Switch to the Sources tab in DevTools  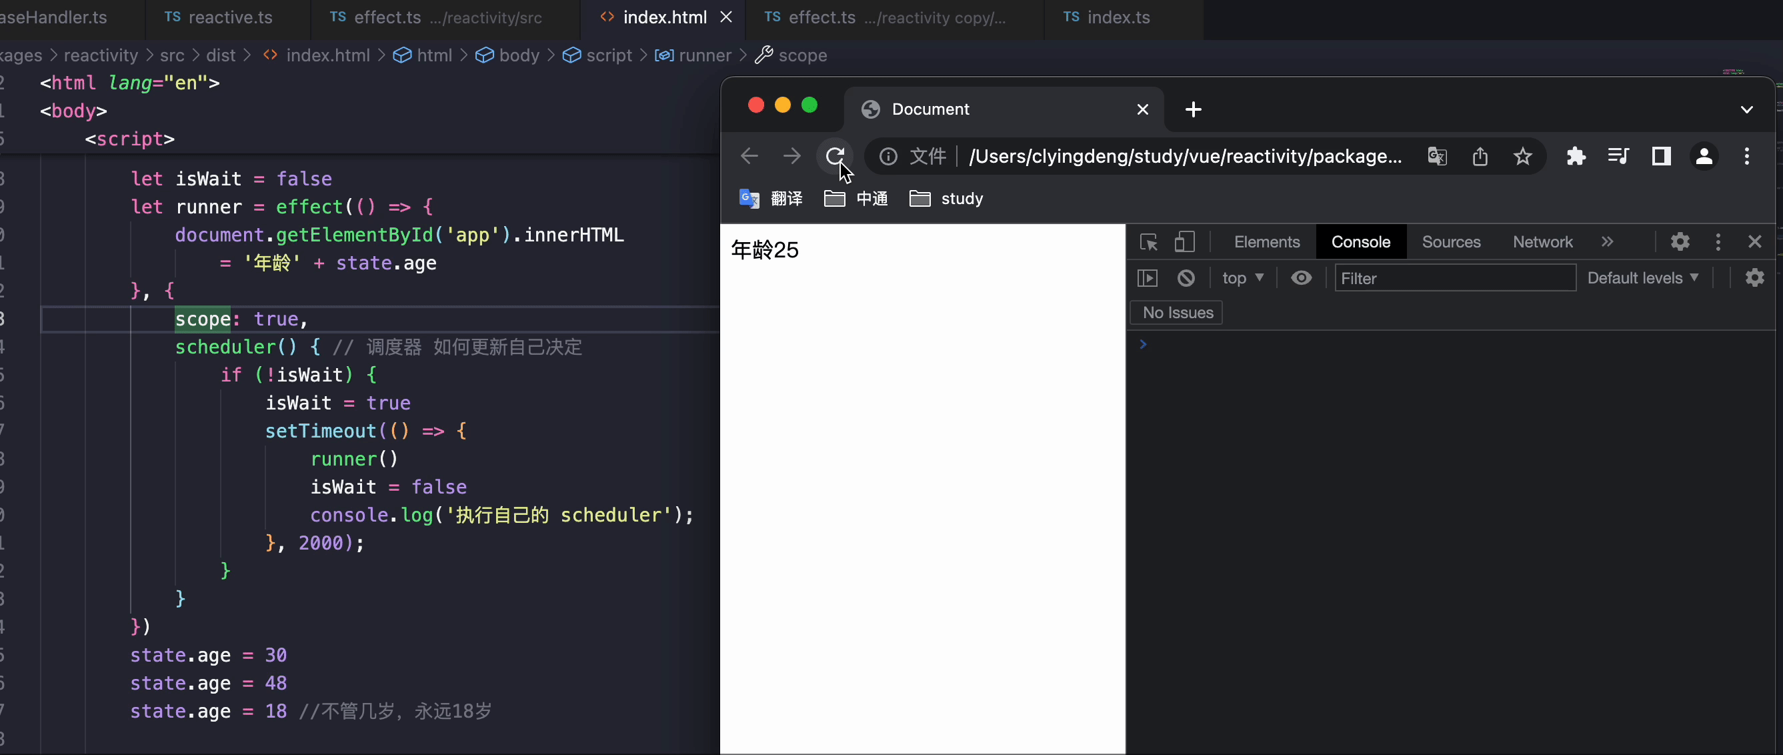1452,241
